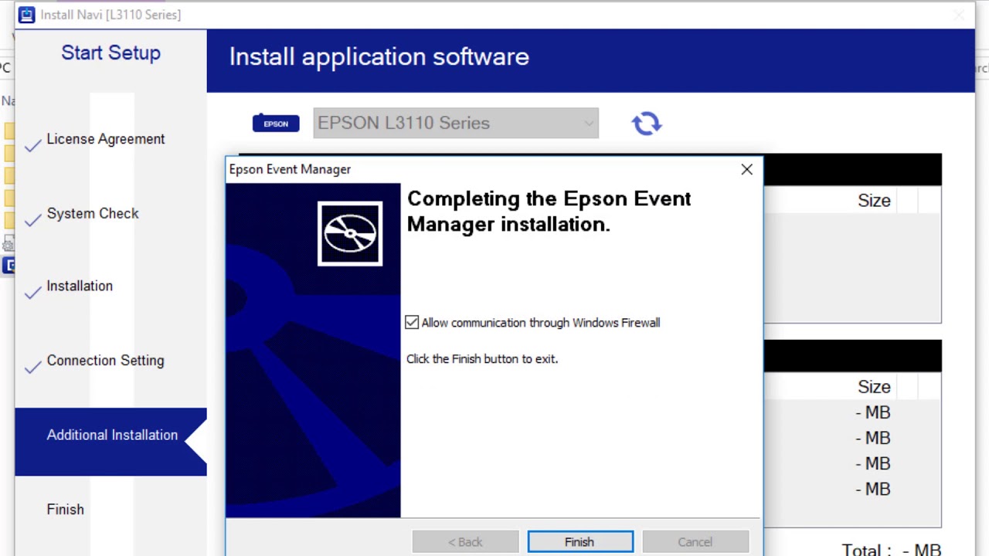Select the License Agreement step
Image resolution: width=989 pixels, height=556 pixels.
[x=106, y=139]
